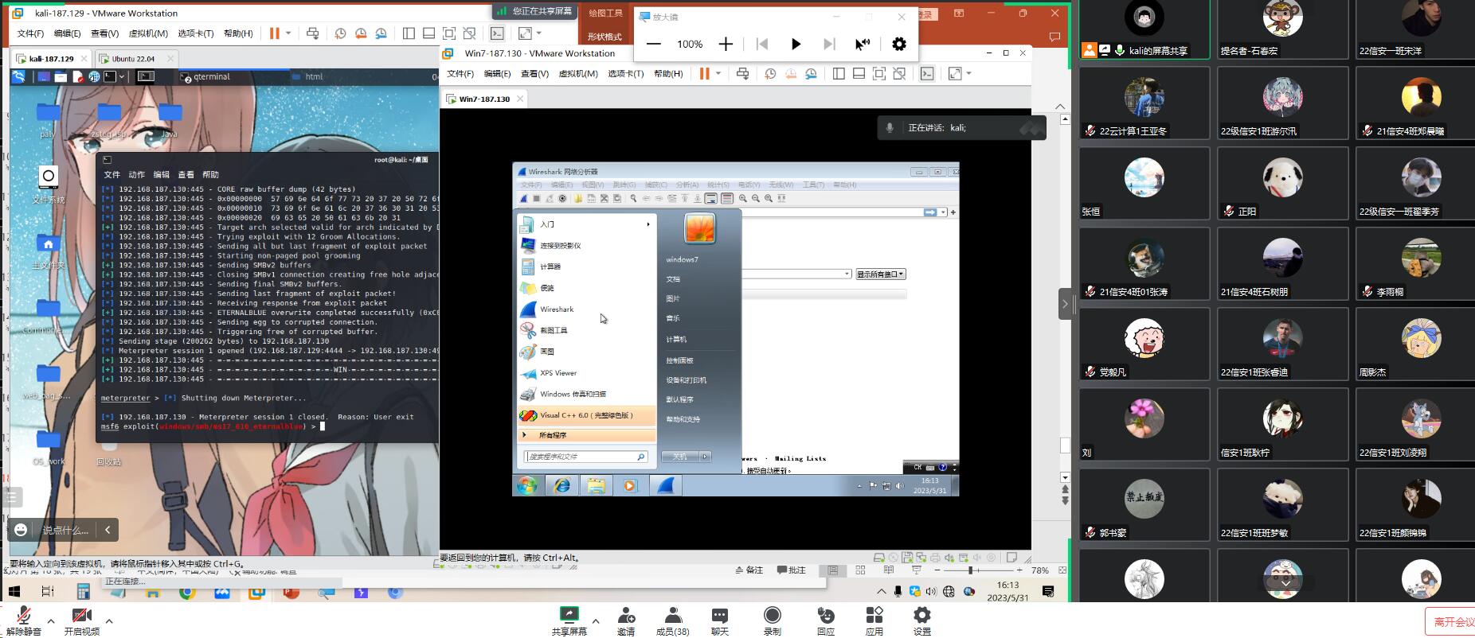Toggle Unity mode icon in Win7 VMware toolbar
The image size is (1475, 638).
pos(899,73)
